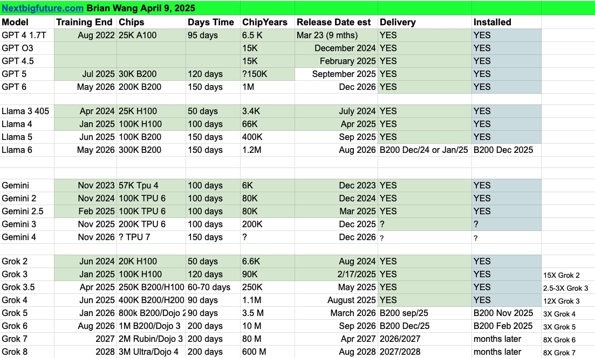Viewport: 595px width, 358px height.
Task: Click the 'Feb 2025' training end cell
Action: pos(85,211)
